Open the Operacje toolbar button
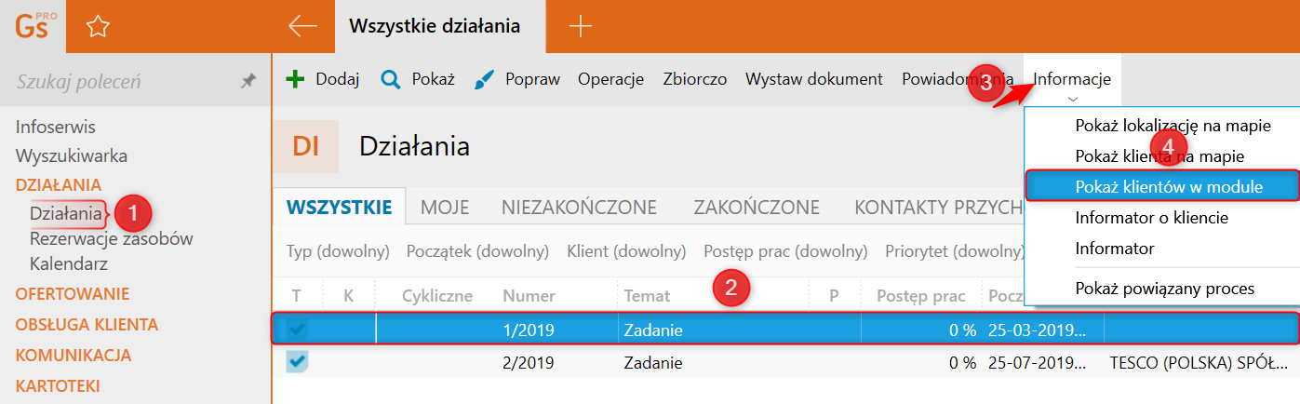1300x404 pixels. [610, 79]
